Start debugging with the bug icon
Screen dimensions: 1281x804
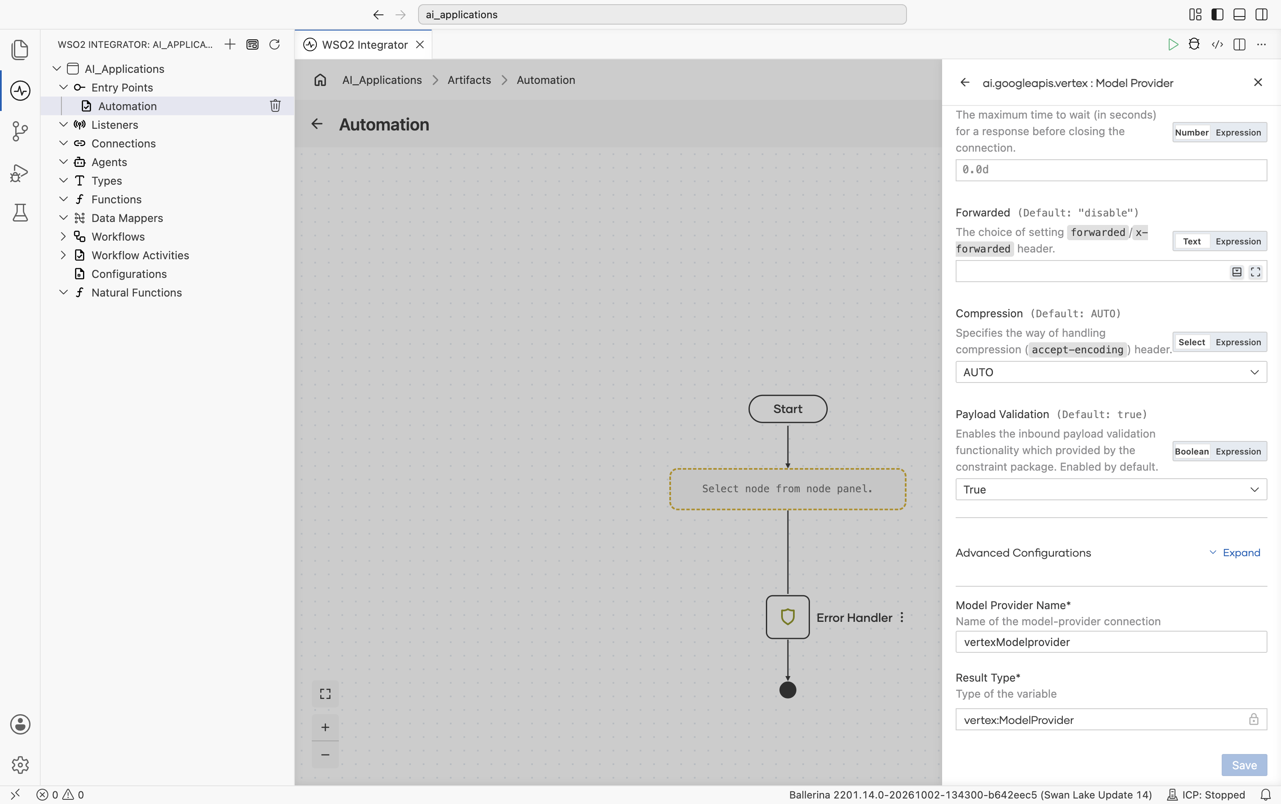1194,44
